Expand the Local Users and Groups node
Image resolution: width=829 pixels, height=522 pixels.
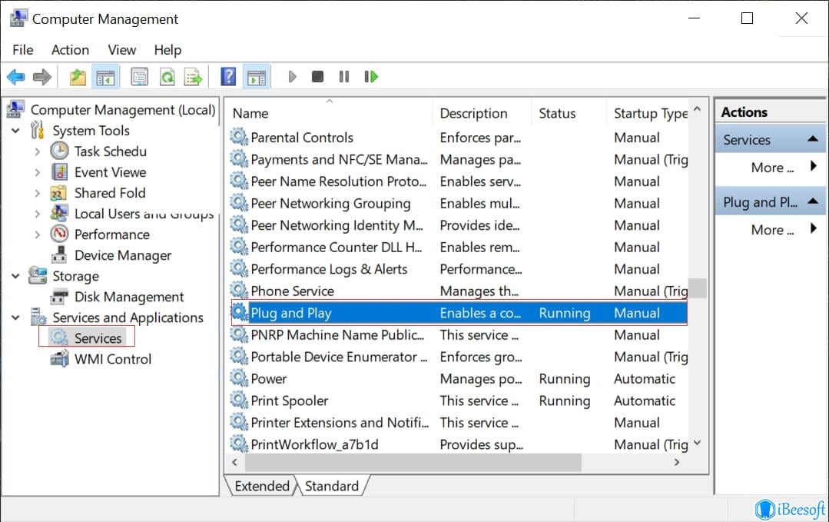[37, 214]
